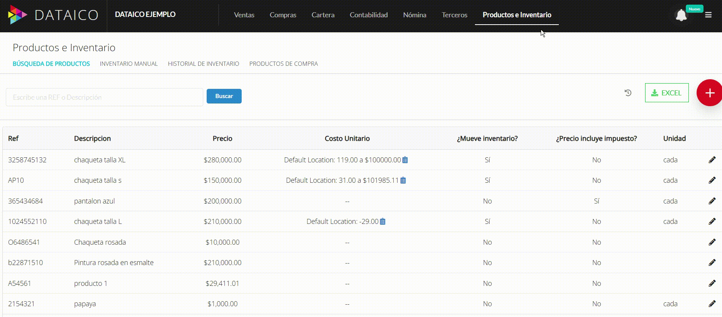
Task: Click the Buscar button
Action: (x=224, y=96)
